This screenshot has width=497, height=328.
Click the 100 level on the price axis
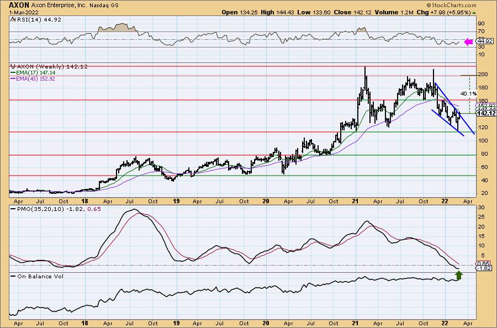[483, 140]
